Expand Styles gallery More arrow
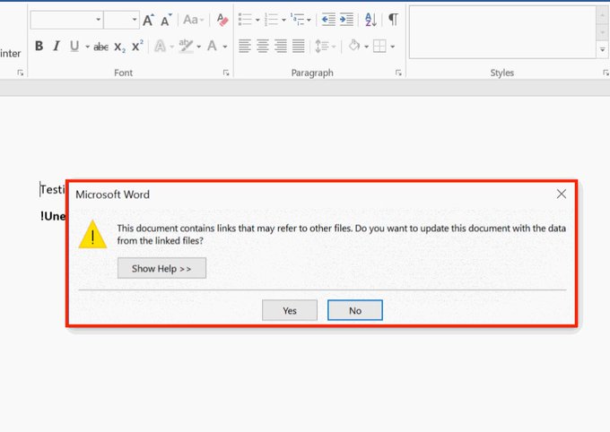This screenshot has height=432, width=610. (x=602, y=50)
